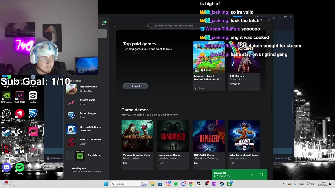335x188 pixels.
Task: Open the Sons Of The Forest desktop icon
Action: [7, 152]
